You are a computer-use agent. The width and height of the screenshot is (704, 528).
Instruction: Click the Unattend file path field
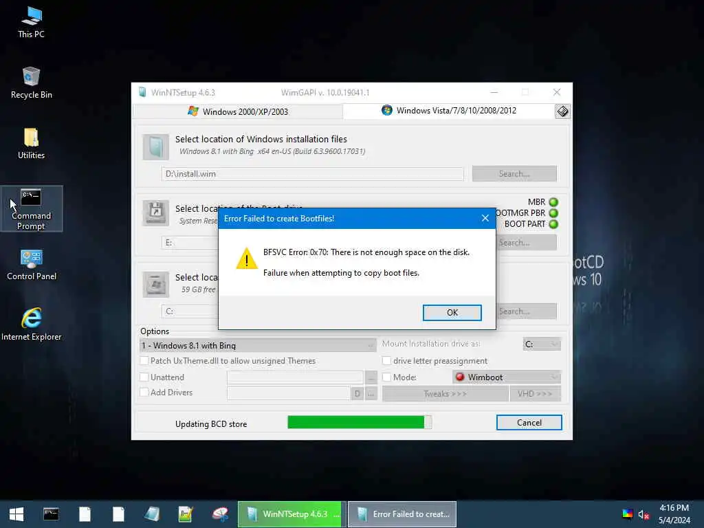point(295,377)
